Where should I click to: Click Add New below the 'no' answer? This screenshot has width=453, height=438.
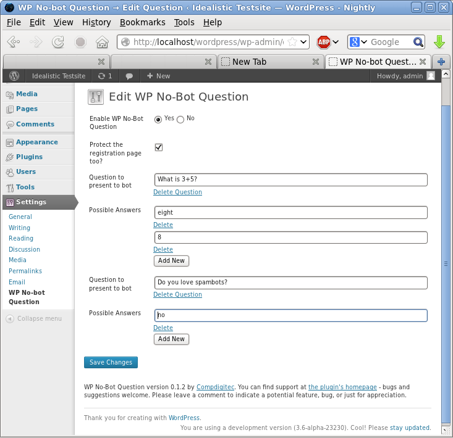[x=171, y=339]
